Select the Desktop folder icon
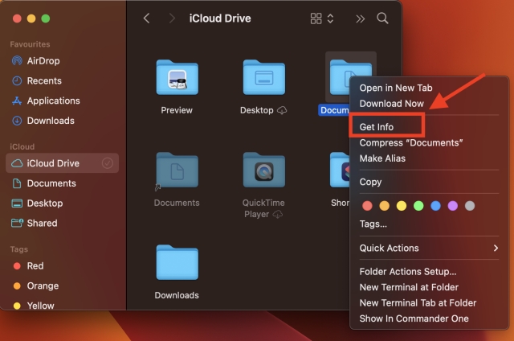Viewport: 514px width, 341px height. pyautogui.click(x=264, y=77)
